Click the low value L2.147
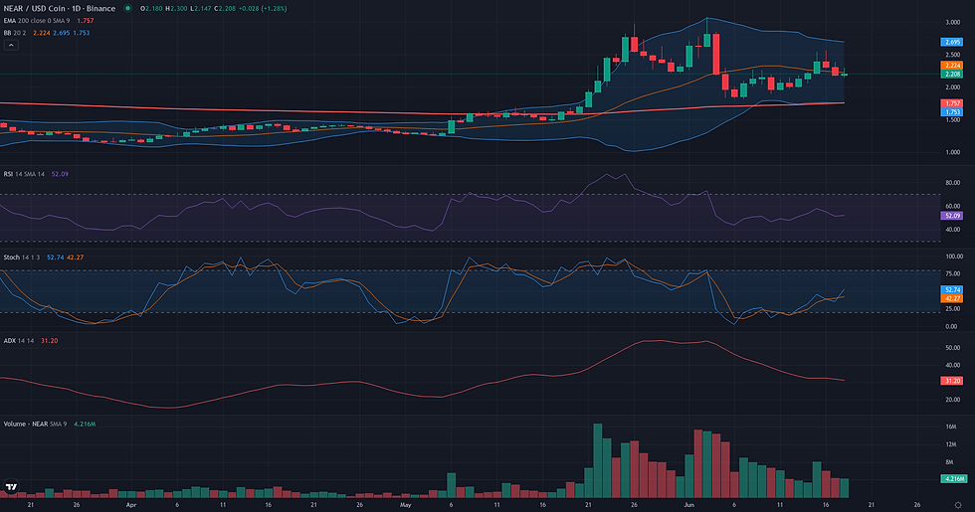 [x=200, y=9]
